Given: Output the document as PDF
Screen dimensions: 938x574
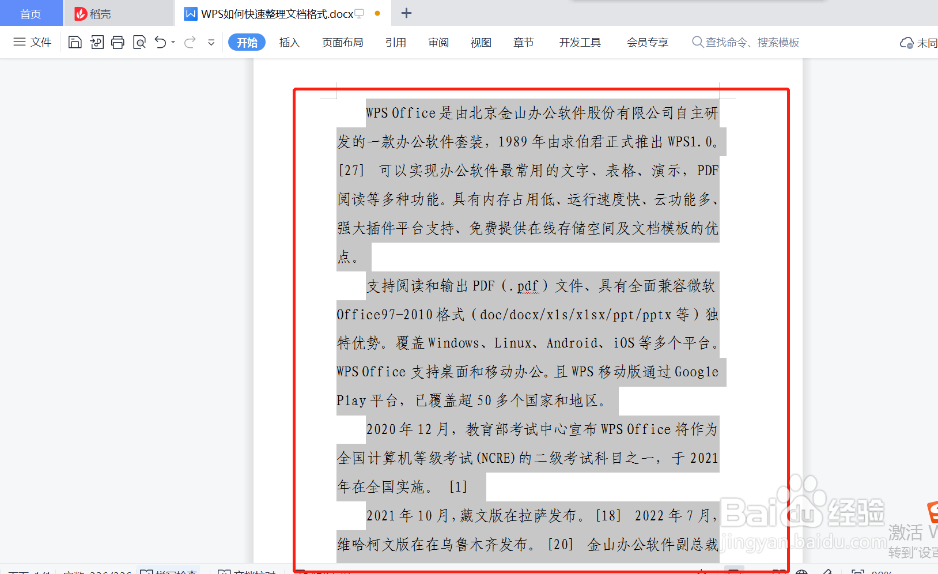Looking at the screenshot, I should click(x=97, y=42).
